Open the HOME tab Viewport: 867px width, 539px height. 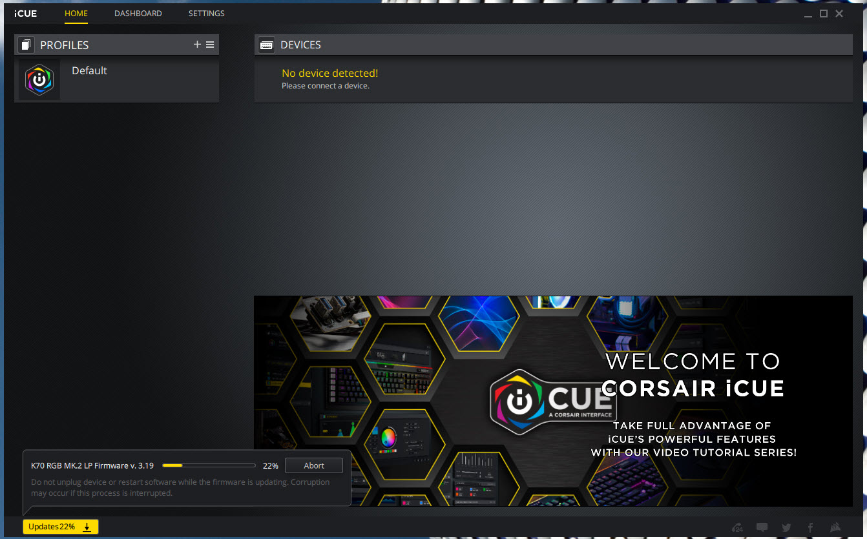pyautogui.click(x=76, y=14)
